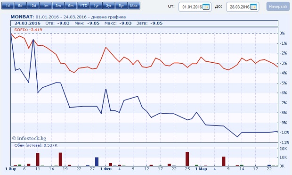Click the MONBAT chart title
292x175 pixels.
tap(68, 17)
